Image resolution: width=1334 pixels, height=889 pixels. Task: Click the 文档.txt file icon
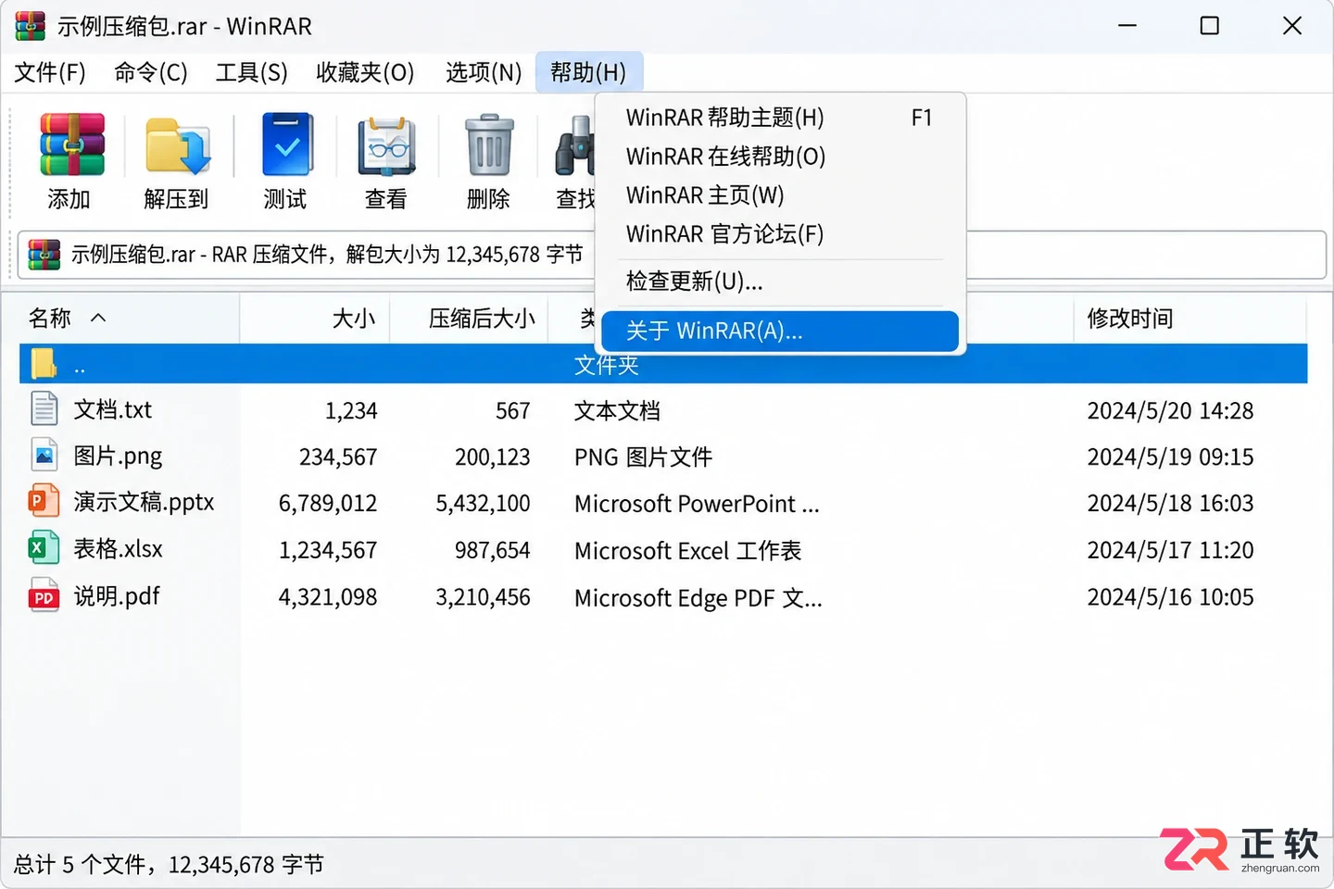[44, 409]
